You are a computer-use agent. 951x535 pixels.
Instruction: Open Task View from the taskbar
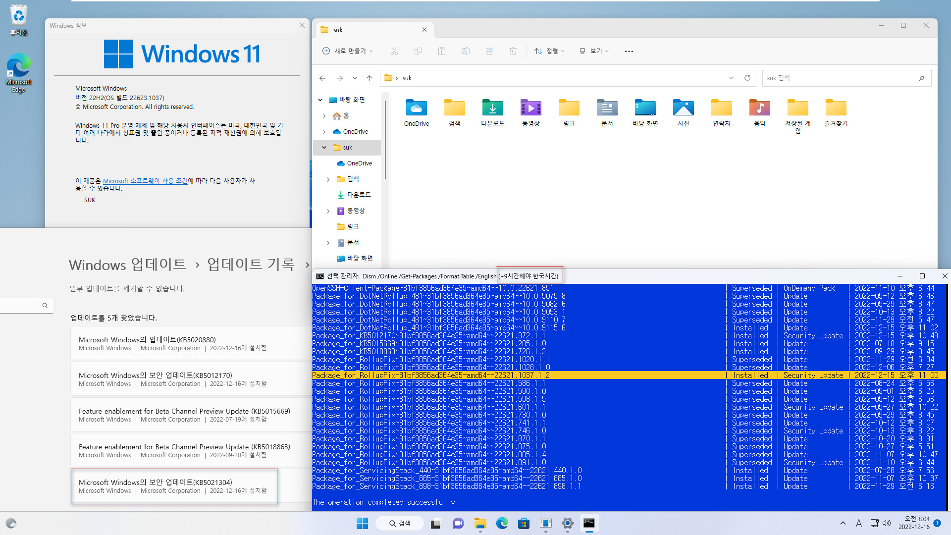[436, 523]
